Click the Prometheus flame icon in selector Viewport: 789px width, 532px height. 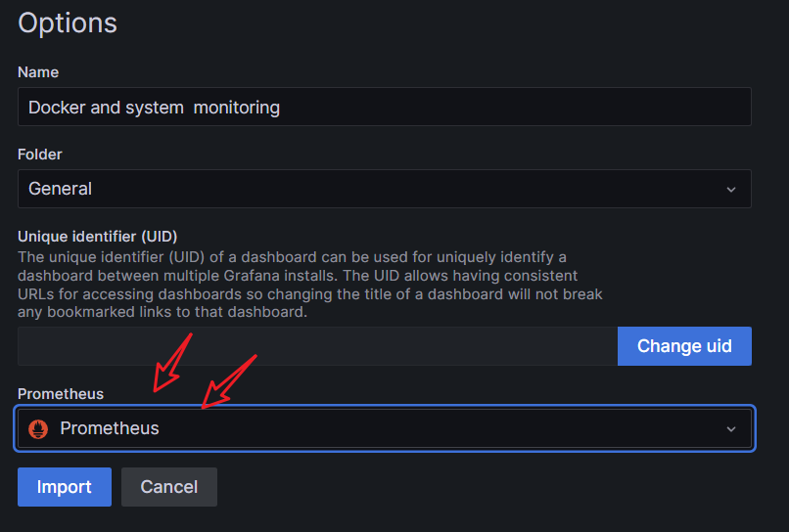39,428
